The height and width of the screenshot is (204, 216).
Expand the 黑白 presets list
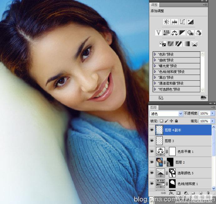155,77
